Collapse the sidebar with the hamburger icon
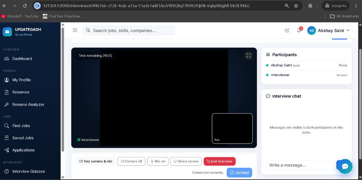This screenshot has width=362, height=180. 75,30
